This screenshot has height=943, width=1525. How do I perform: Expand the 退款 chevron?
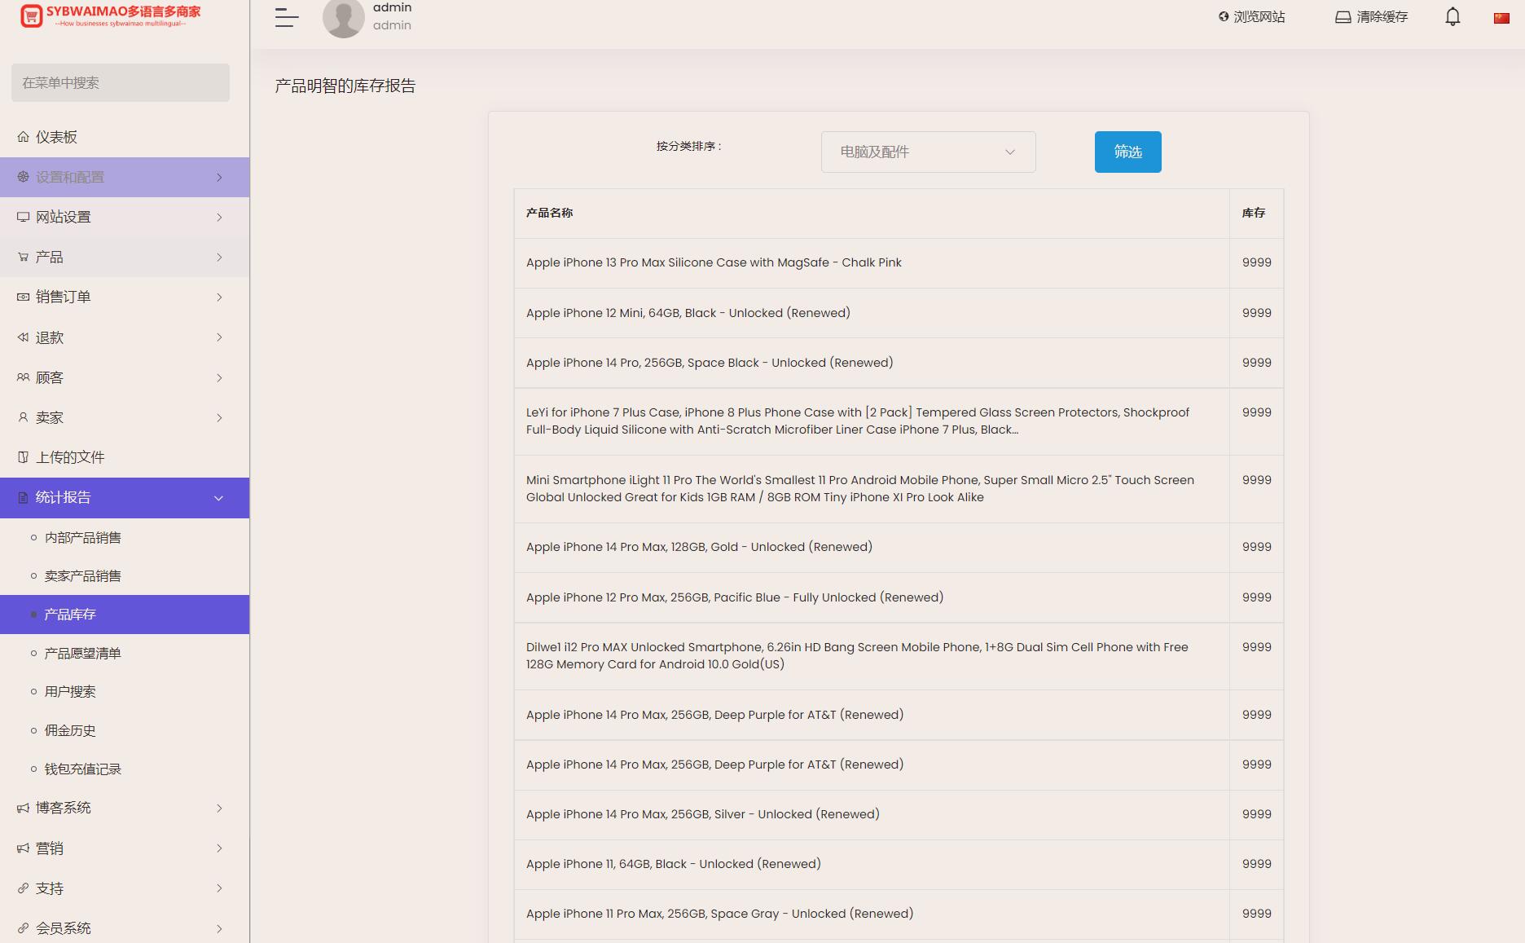pyautogui.click(x=219, y=337)
